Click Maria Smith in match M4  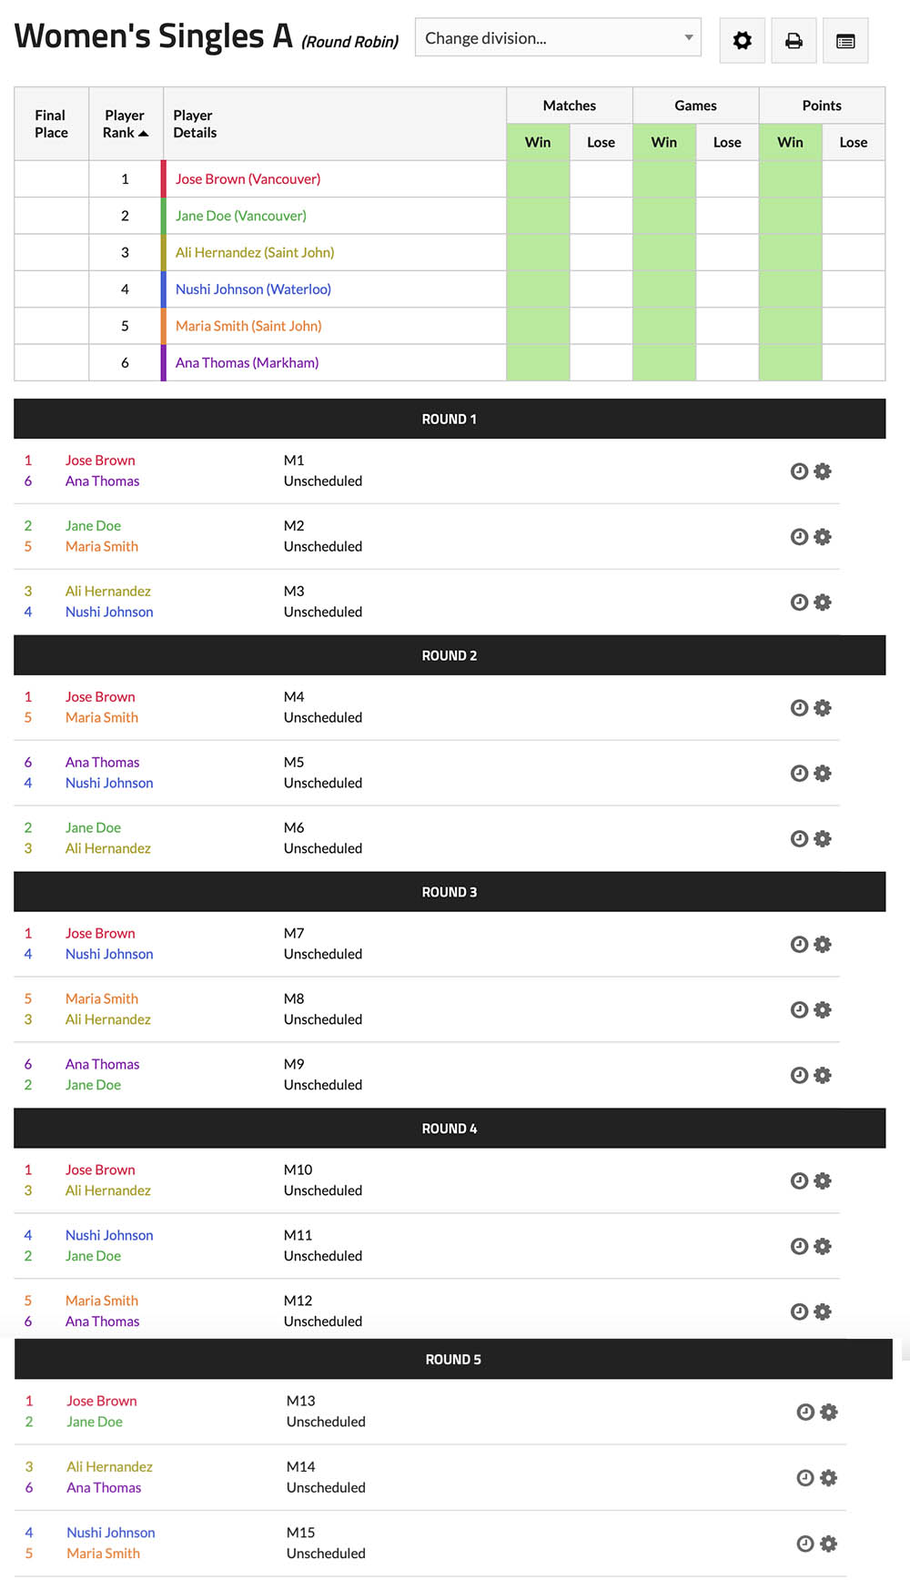pyautogui.click(x=102, y=718)
